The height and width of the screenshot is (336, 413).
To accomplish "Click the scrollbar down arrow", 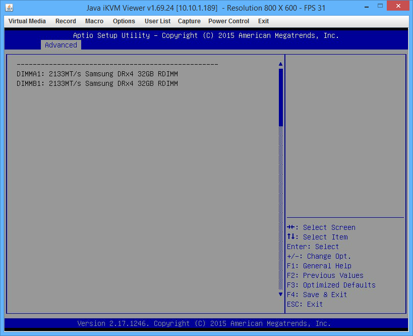I will pos(280,294).
